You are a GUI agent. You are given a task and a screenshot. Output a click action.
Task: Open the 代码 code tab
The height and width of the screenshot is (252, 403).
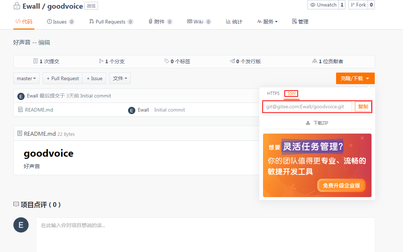24,22
